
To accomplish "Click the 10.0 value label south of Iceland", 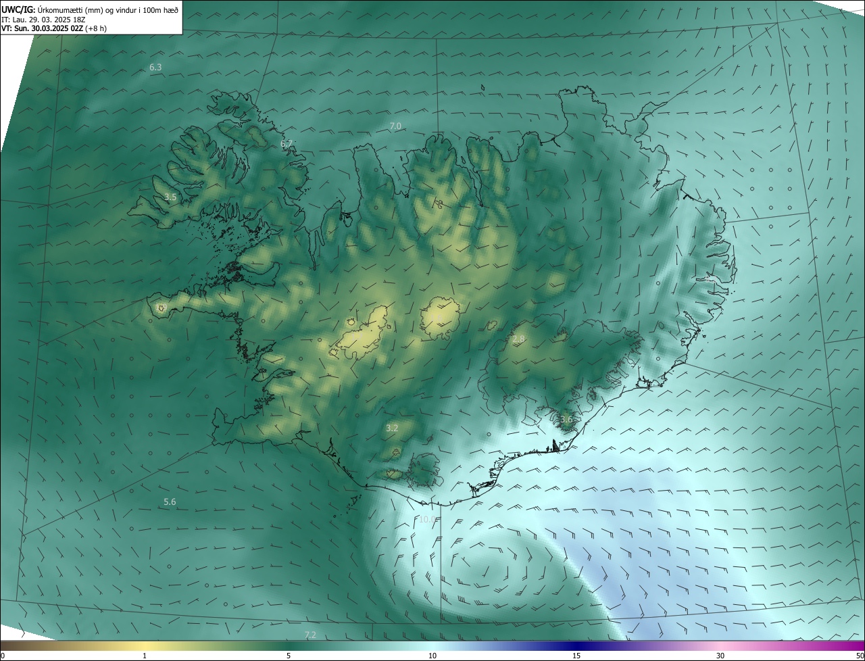I will pos(427,519).
